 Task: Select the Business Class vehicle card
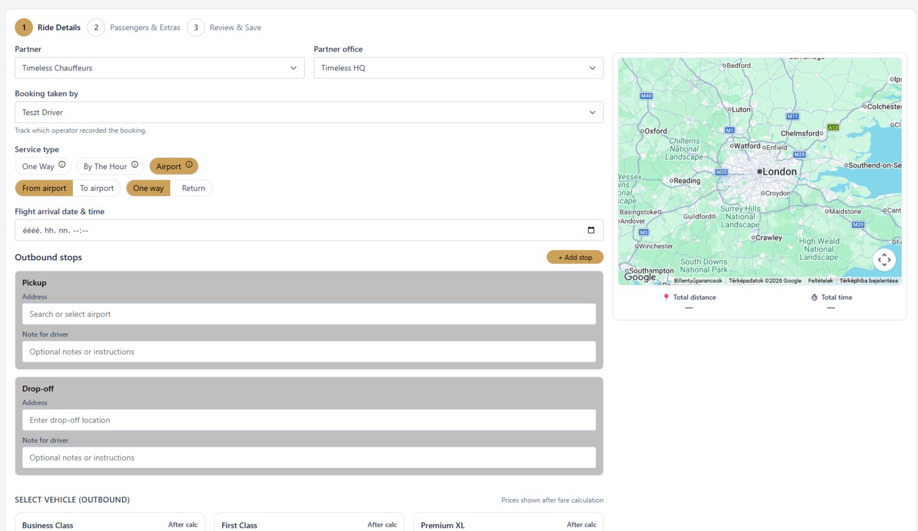[x=110, y=522]
